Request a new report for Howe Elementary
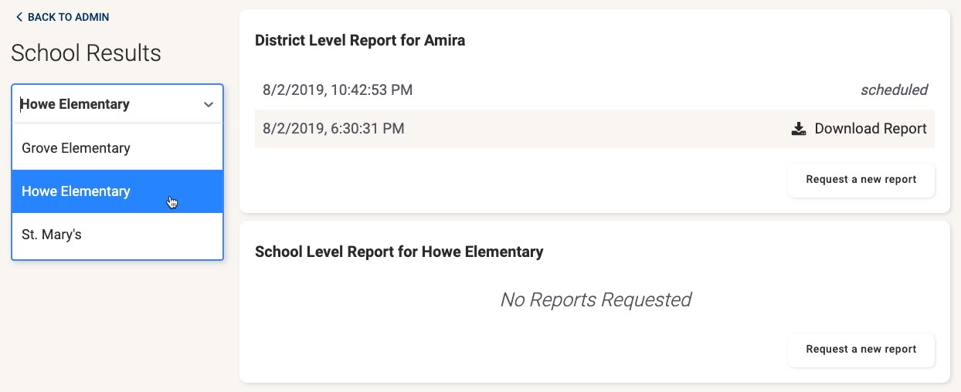961x392 pixels. coord(861,350)
